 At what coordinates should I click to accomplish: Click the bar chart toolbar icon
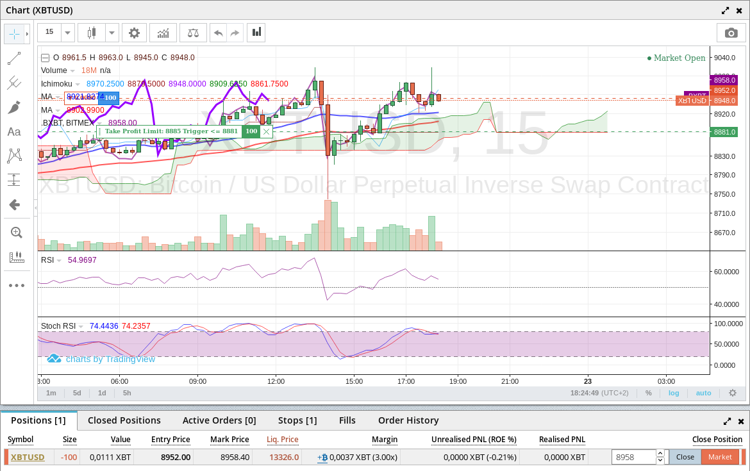[x=256, y=33]
